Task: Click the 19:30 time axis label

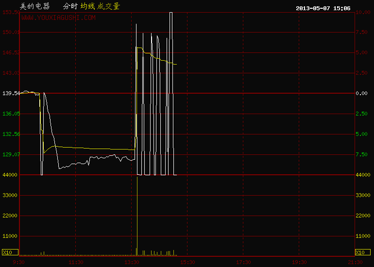Action: click(x=299, y=263)
